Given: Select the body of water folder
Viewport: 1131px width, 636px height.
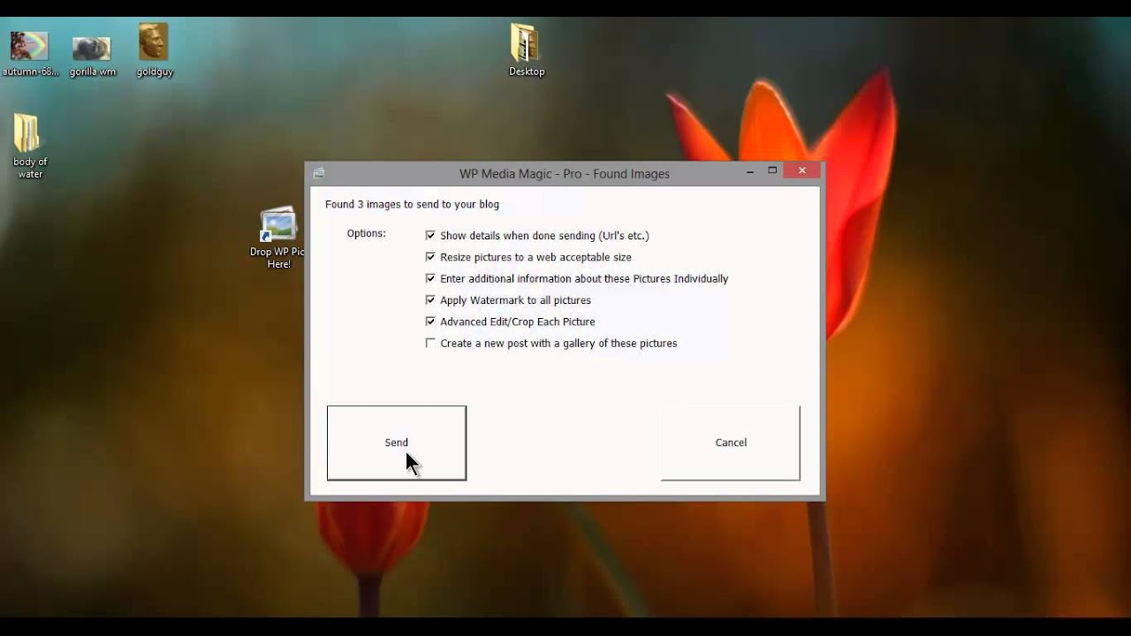Looking at the screenshot, I should pos(29,147).
